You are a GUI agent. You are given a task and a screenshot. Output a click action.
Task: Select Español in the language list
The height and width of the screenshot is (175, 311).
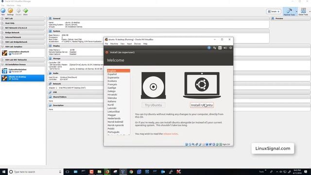click(119, 74)
